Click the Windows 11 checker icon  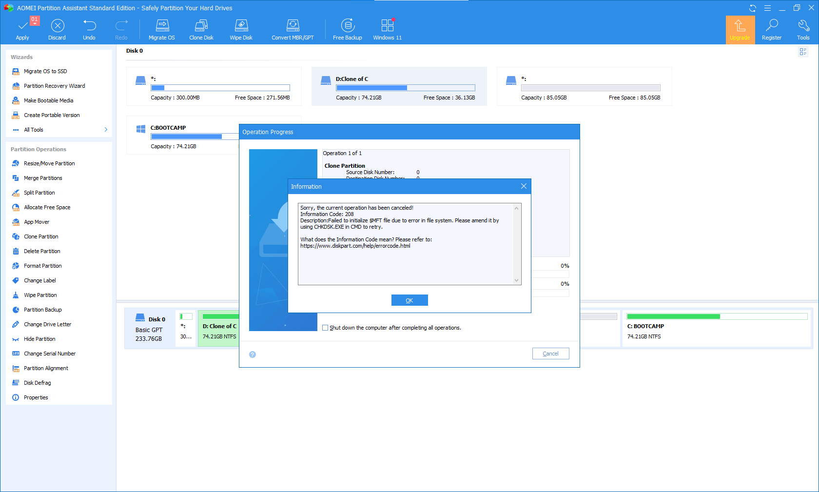[x=388, y=25]
